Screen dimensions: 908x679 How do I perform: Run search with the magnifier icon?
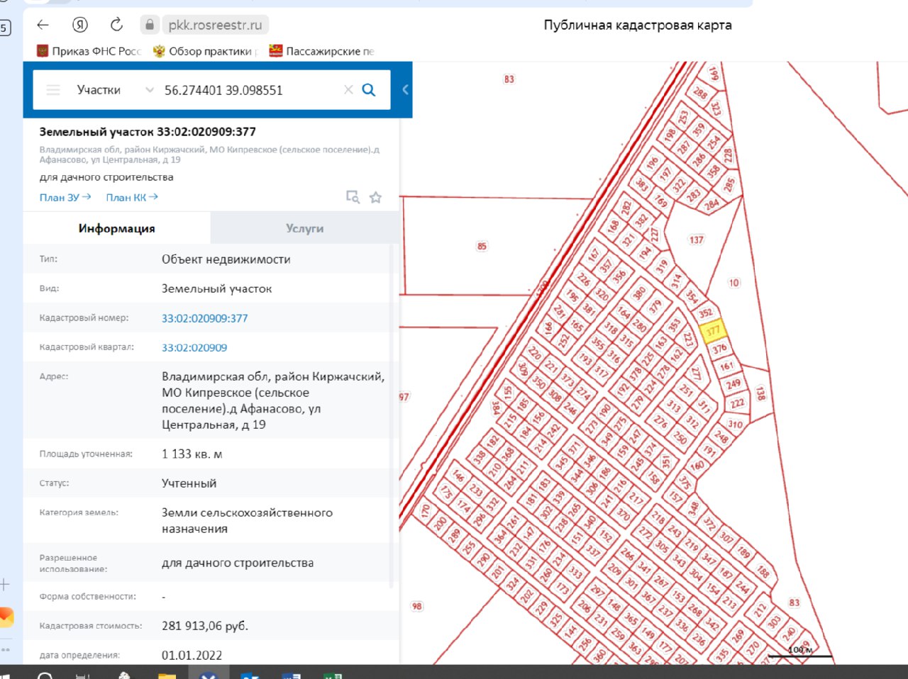point(369,90)
